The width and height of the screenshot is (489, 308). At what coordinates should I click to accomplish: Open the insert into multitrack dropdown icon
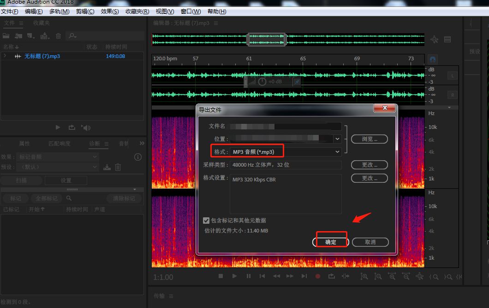tap(45, 36)
